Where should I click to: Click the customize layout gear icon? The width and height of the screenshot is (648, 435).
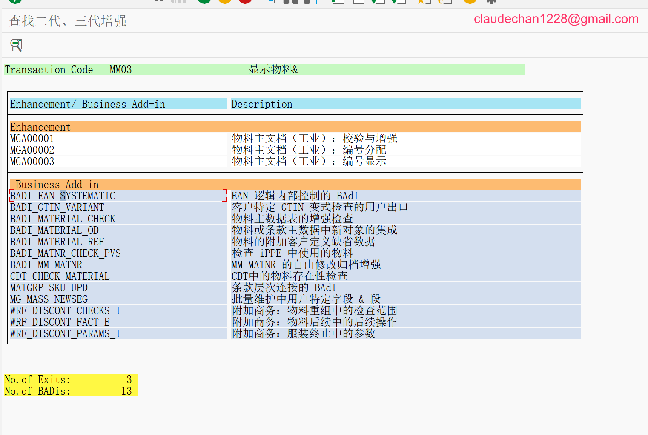pyautogui.click(x=491, y=1)
